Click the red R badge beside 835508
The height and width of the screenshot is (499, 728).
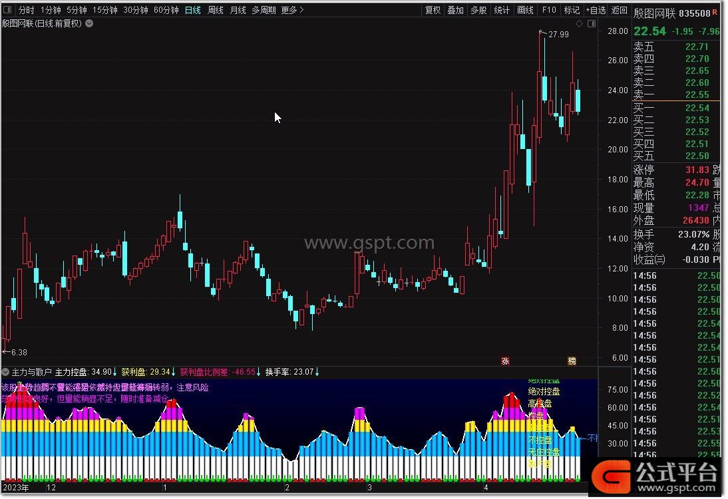715,12
